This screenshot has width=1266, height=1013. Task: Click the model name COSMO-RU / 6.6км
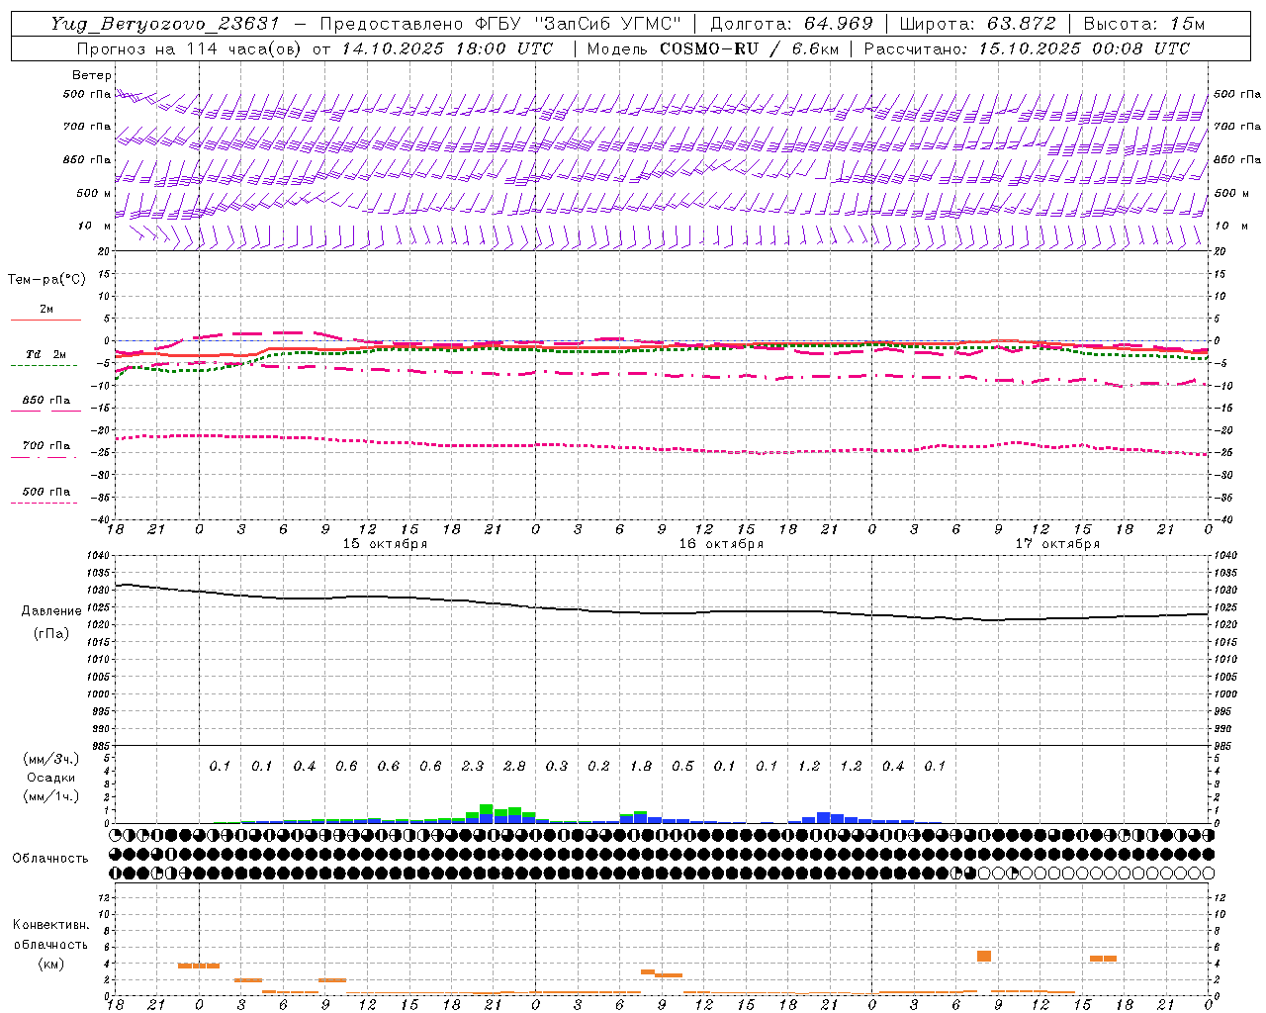pyautogui.click(x=749, y=48)
